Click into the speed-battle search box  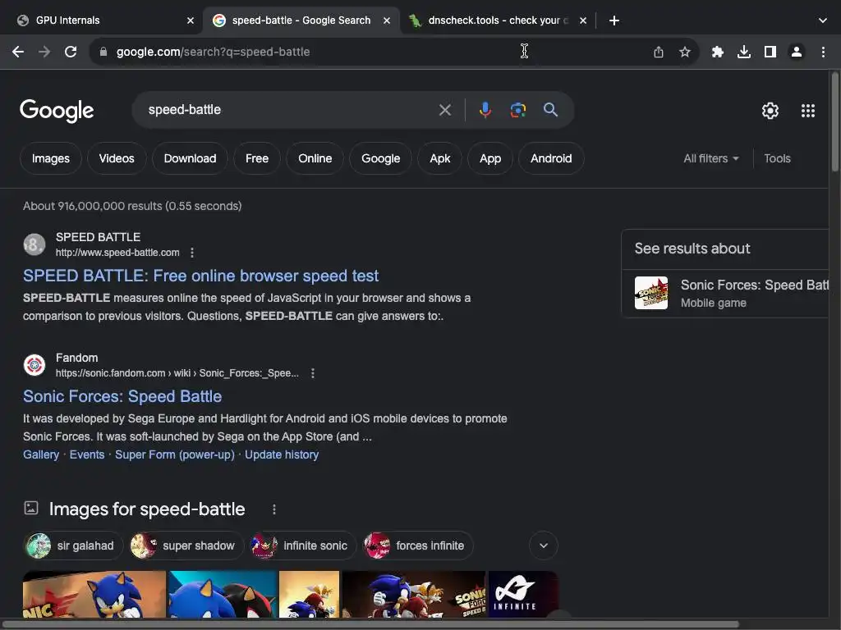click(x=290, y=110)
